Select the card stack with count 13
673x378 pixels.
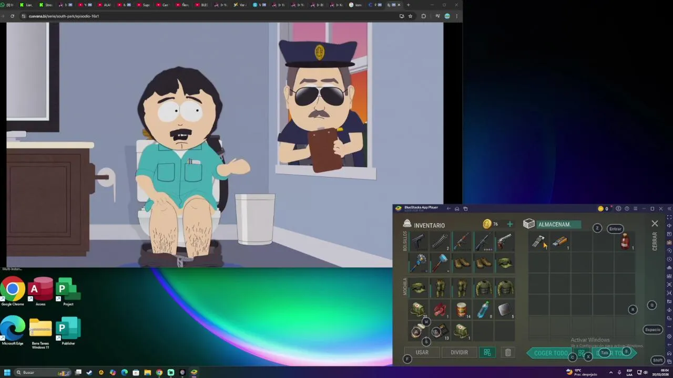(x=442, y=331)
